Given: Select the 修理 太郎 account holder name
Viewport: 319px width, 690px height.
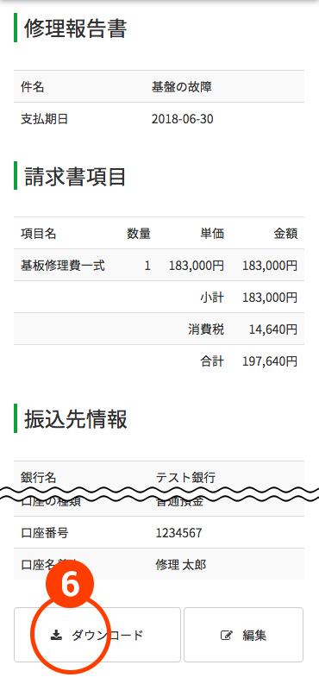Looking at the screenshot, I should (x=180, y=565).
